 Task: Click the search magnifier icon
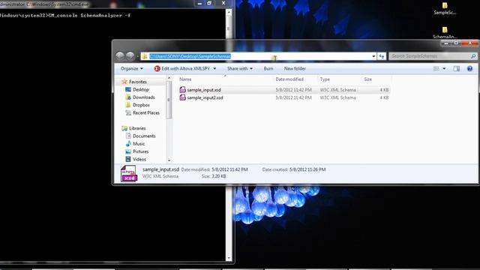473,56
